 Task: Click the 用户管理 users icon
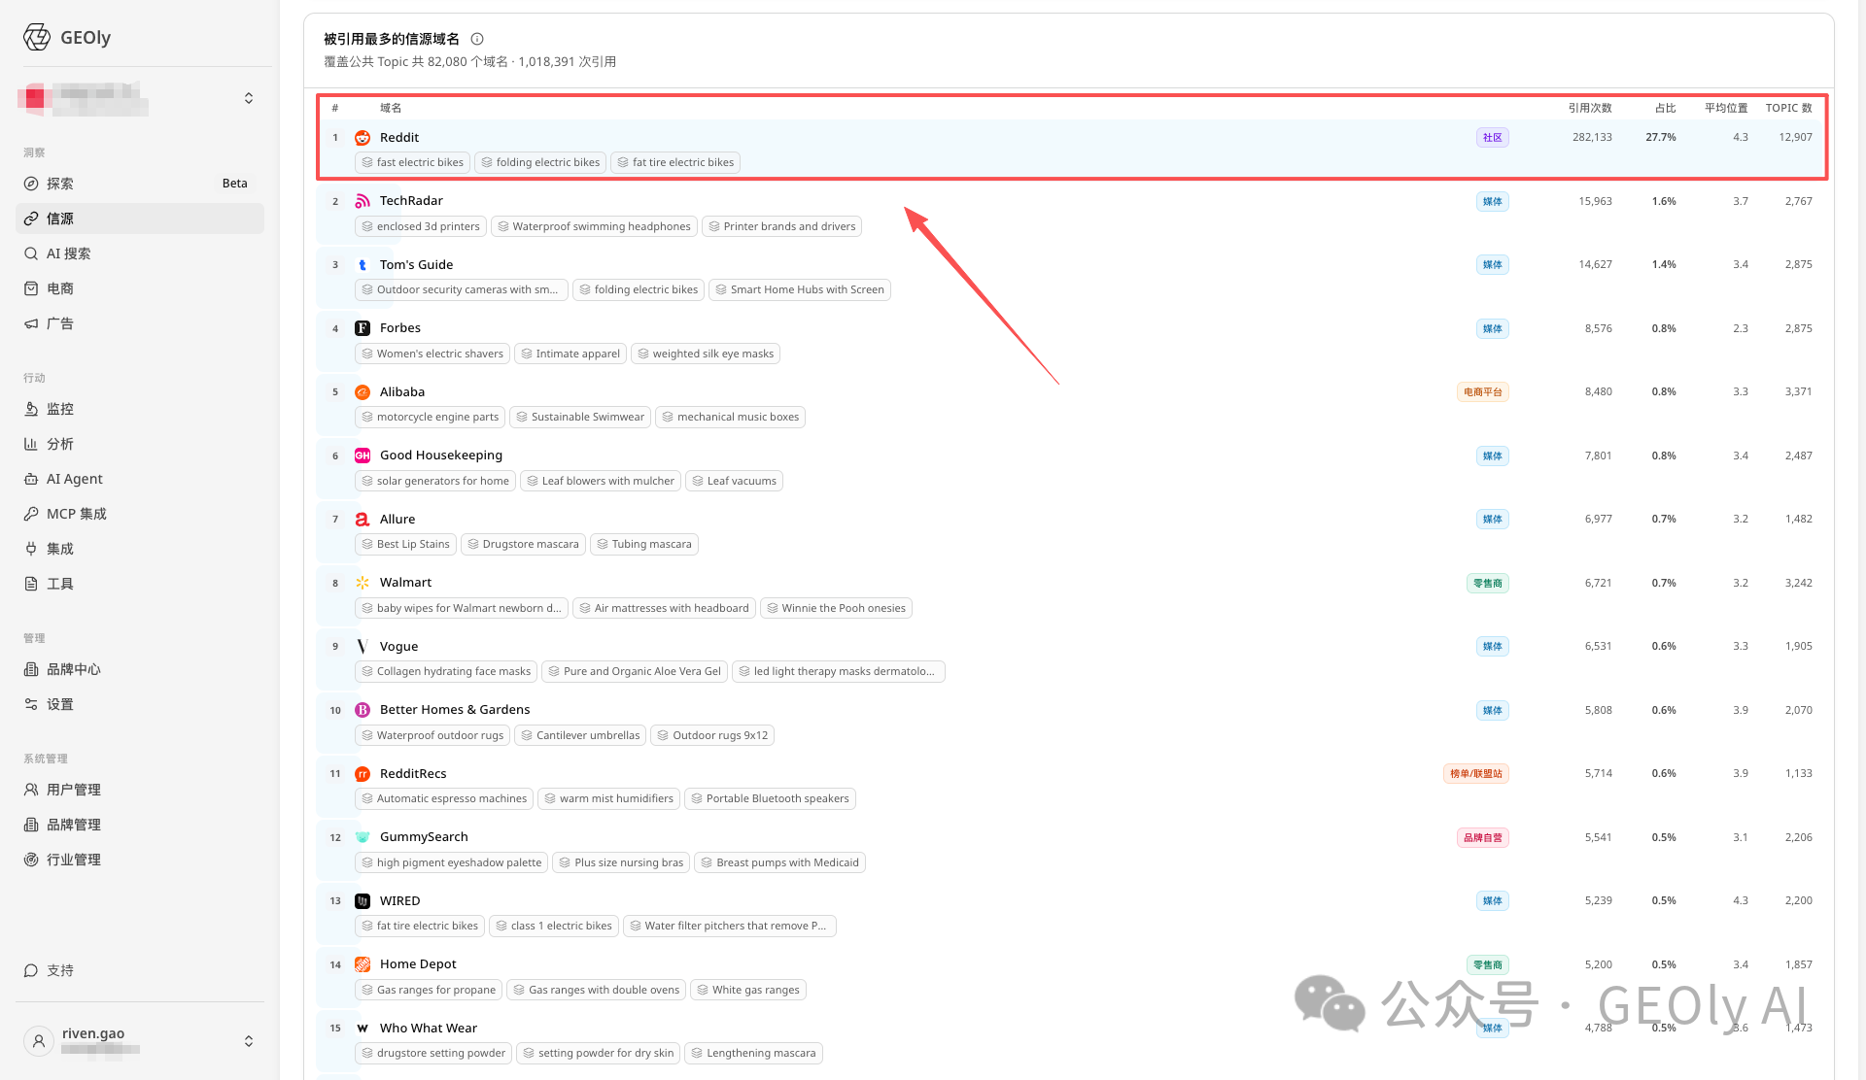(31, 790)
